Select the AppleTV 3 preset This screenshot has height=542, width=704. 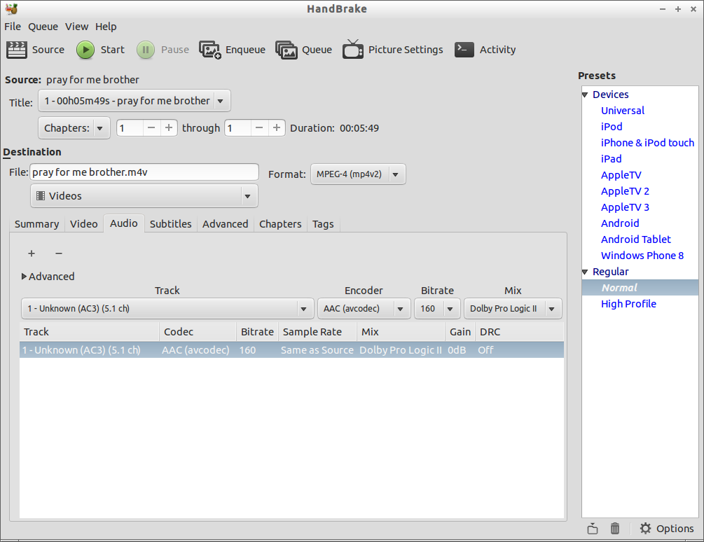(625, 208)
